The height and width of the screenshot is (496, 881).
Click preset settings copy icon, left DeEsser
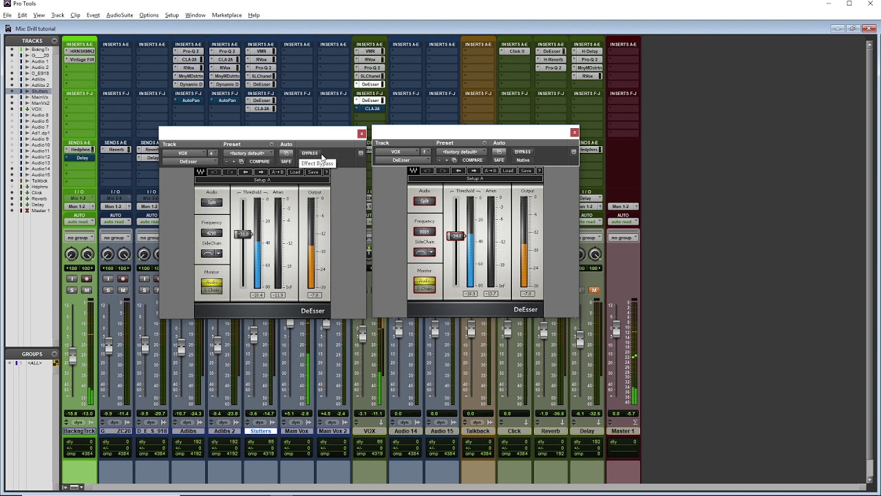coord(241,161)
